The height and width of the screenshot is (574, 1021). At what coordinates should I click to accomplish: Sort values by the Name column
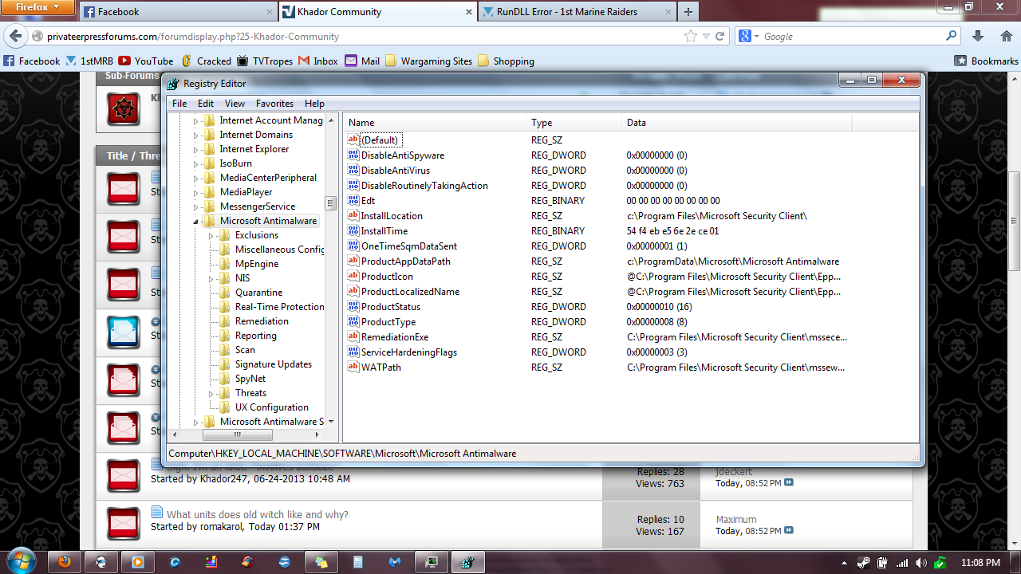pyautogui.click(x=436, y=123)
